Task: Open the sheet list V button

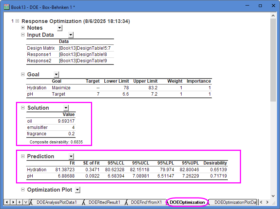Action: click(x=26, y=202)
